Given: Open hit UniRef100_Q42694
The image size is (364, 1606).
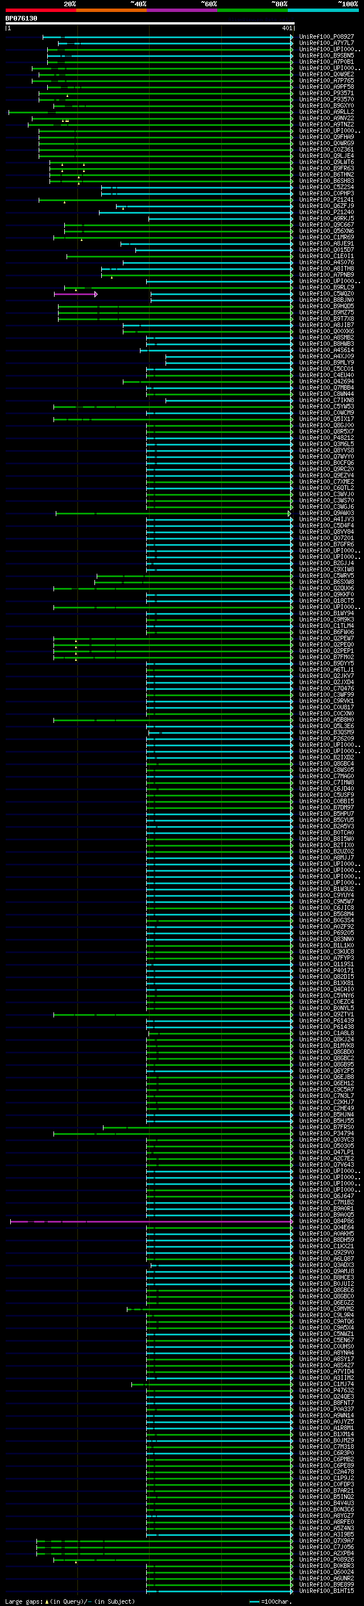Looking at the screenshot, I should tap(326, 382).
